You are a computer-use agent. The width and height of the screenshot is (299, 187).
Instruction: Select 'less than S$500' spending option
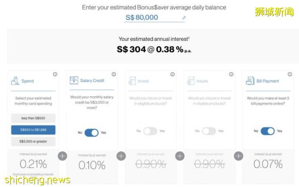[x=33, y=118]
